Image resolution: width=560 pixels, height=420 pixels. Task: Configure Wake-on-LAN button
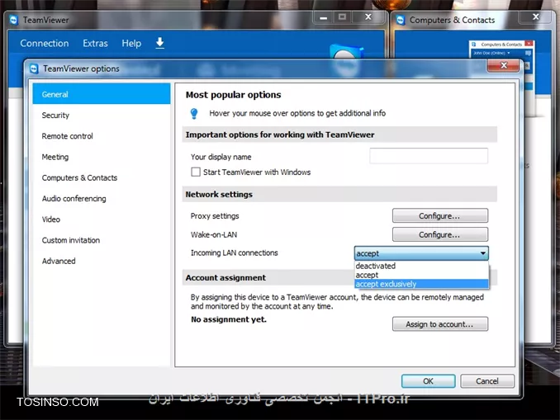point(440,234)
